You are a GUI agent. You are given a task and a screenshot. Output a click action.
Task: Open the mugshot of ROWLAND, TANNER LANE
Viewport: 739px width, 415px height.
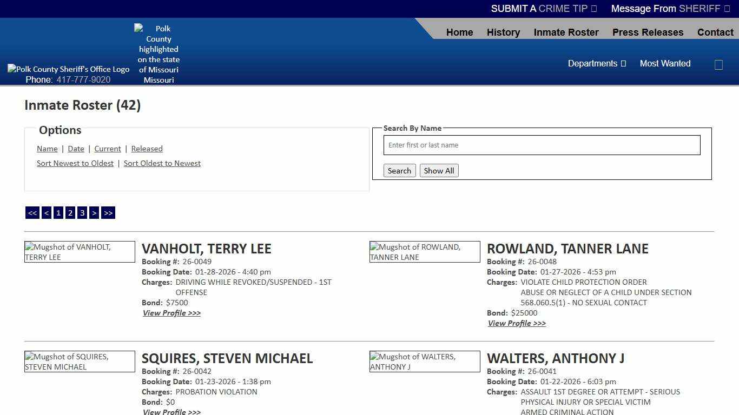click(425, 252)
